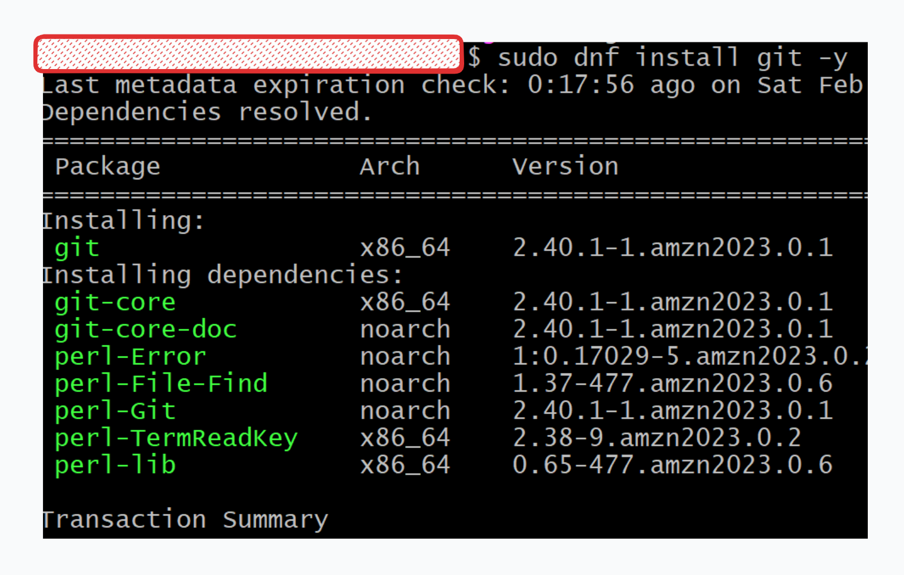Click the 'Package' column header
904x575 pixels.
point(108,167)
